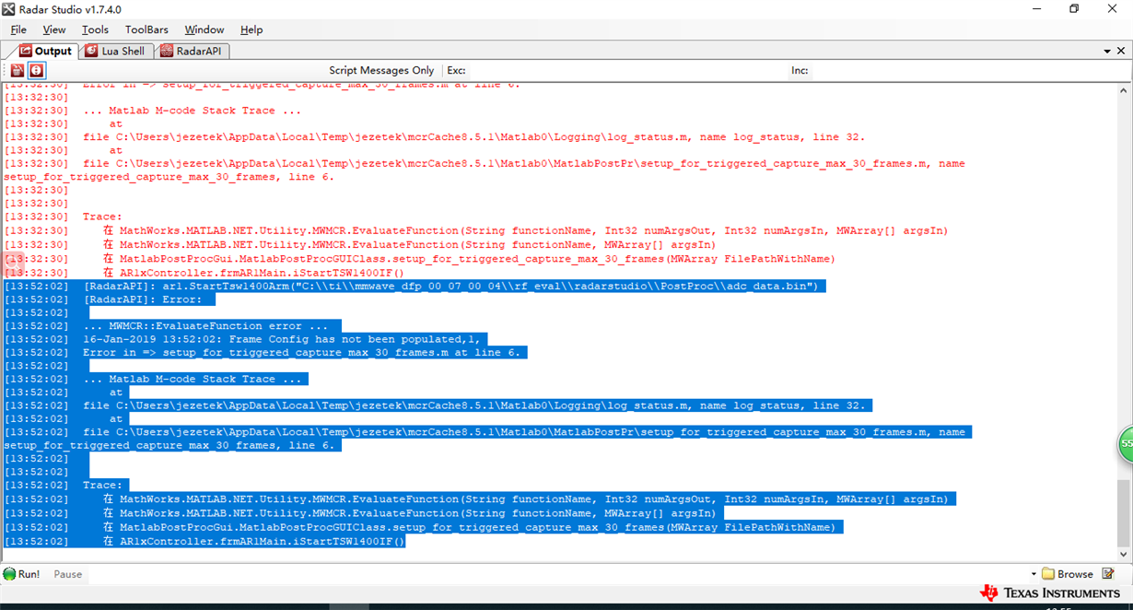Click the Exc: field in toolbar
1133x610 pixels.
[x=626, y=70]
